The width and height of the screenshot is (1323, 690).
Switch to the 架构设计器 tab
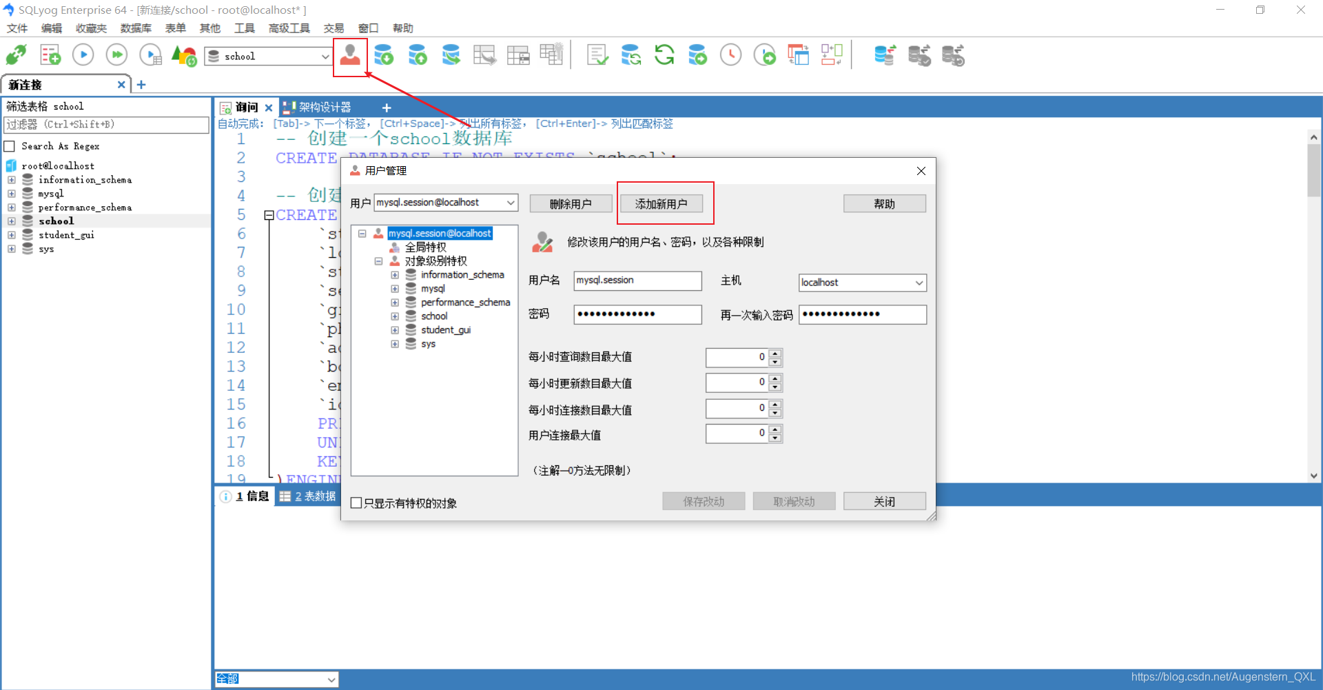pos(317,108)
